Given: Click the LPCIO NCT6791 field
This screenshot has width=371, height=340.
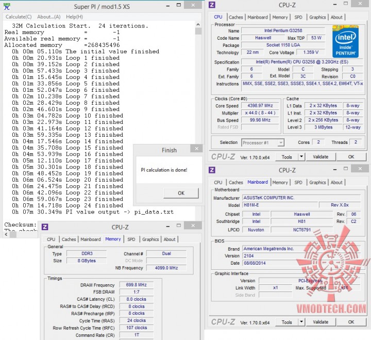Looking at the screenshot, I should pyautogui.click(x=301, y=230).
